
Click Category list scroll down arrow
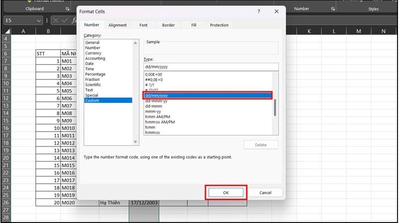(135, 142)
